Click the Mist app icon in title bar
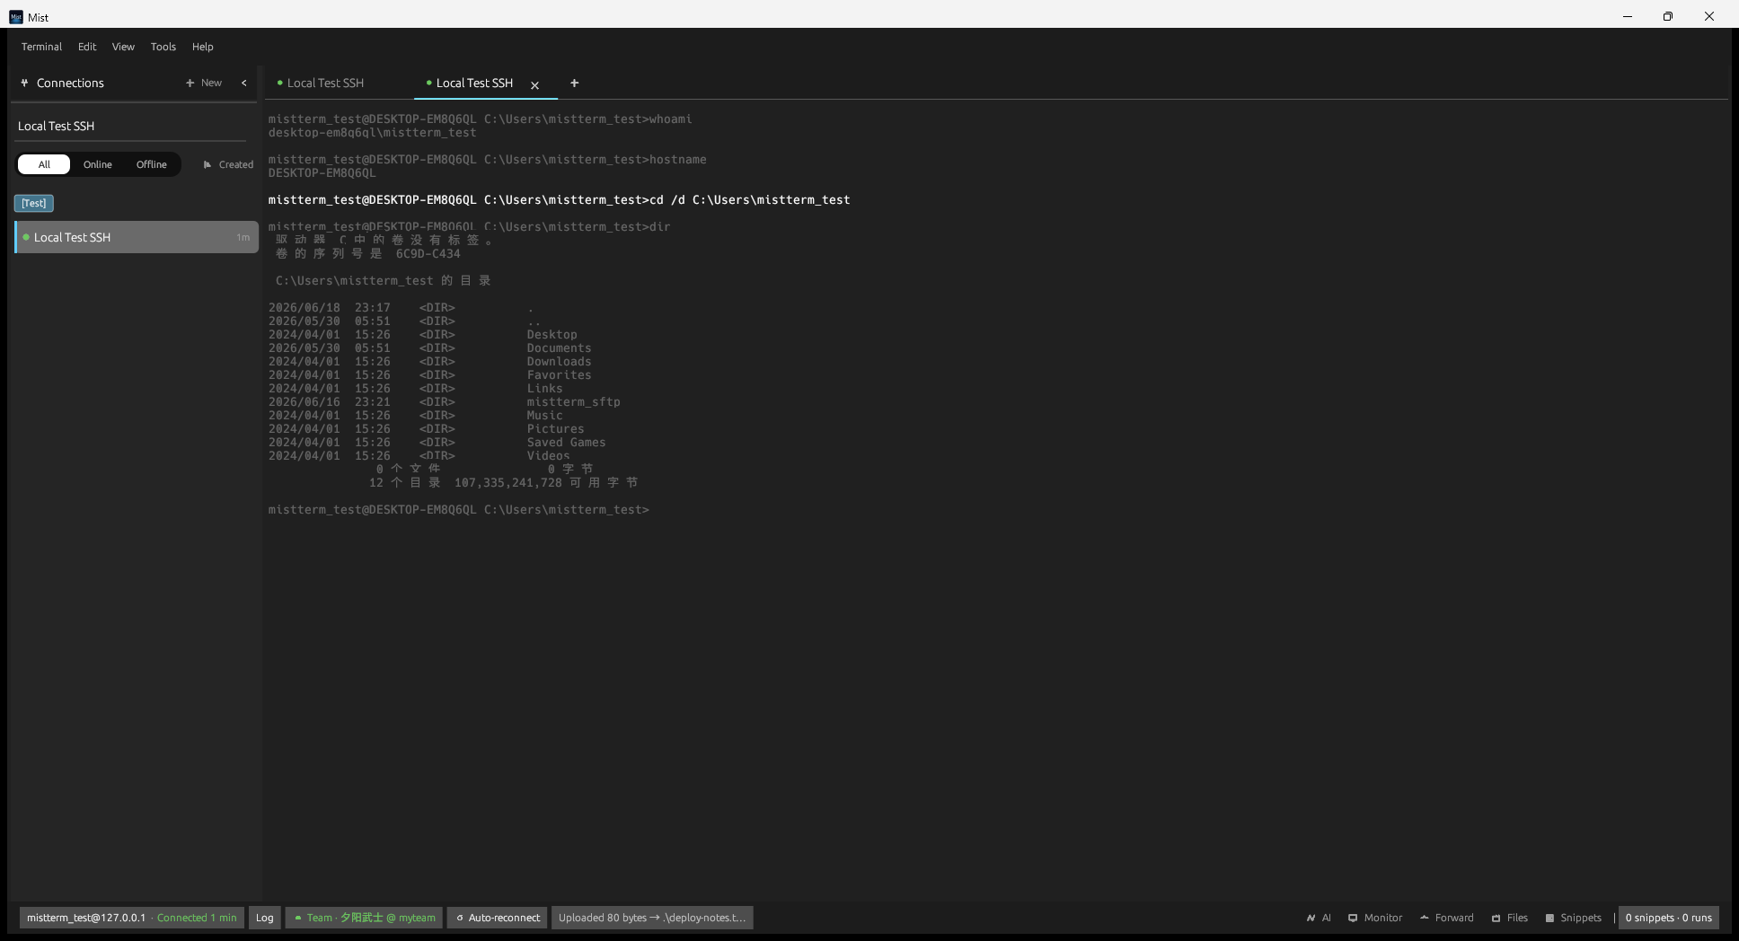 16,17
